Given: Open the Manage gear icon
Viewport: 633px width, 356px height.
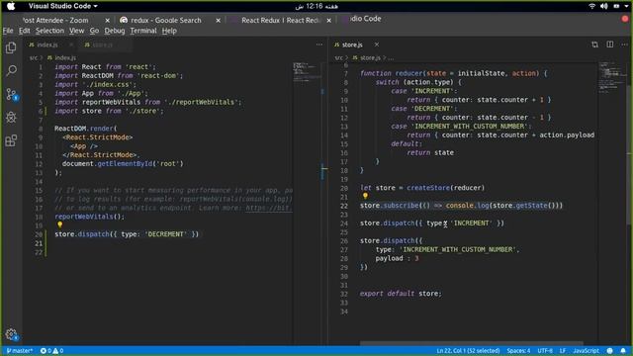Looking at the screenshot, I should point(11,334).
